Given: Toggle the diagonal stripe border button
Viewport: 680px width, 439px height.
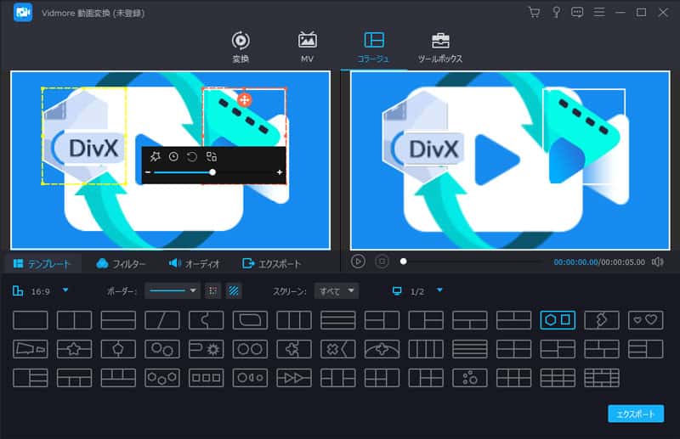Looking at the screenshot, I should click(x=234, y=290).
